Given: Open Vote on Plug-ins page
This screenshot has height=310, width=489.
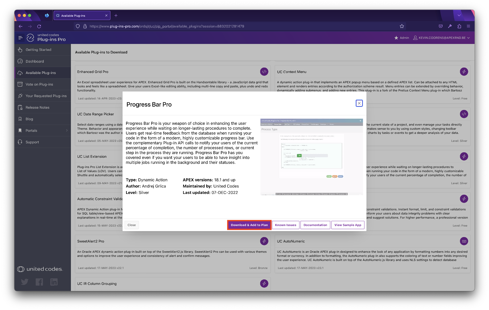Looking at the screenshot, I should tap(43, 84).
